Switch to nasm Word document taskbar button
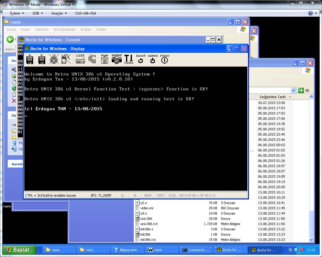The image size is (322, 257). pyautogui.click(x=162, y=250)
